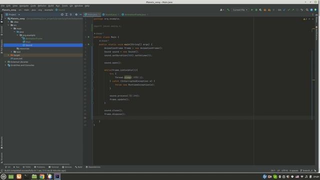
Task: Open the Build tool window
Action: 78,167
